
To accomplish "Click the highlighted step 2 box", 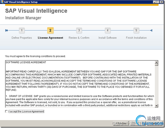I will point(50,30).
